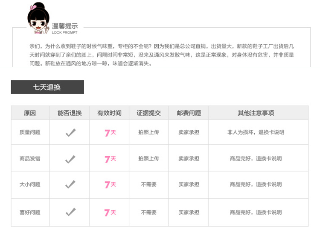Click the 七天退换 dark banner
Screen dimensions: 320x234
pyautogui.click(x=47, y=87)
